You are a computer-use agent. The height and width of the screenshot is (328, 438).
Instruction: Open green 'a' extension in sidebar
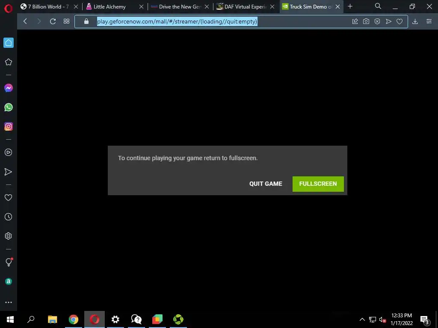pyautogui.click(x=9, y=281)
